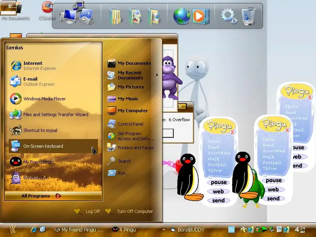This screenshot has height=237, width=316.
Task: Click the globe internet icon in dock
Action: pos(181,16)
